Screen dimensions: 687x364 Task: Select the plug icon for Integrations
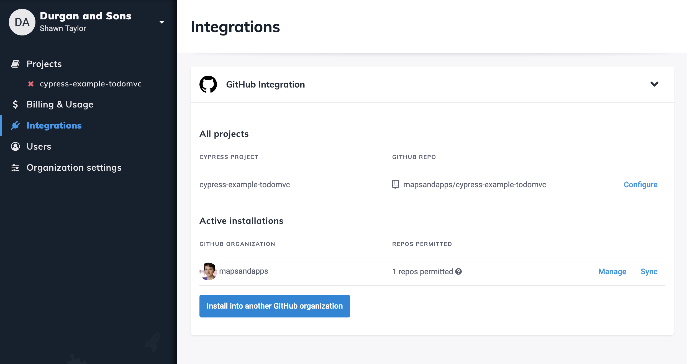coord(16,125)
